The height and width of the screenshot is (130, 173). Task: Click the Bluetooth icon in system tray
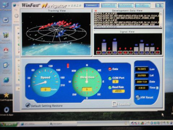[x=152, y=123]
